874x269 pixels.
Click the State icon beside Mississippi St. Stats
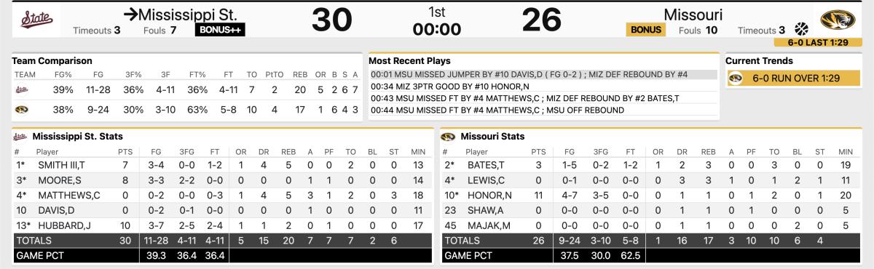click(x=20, y=136)
